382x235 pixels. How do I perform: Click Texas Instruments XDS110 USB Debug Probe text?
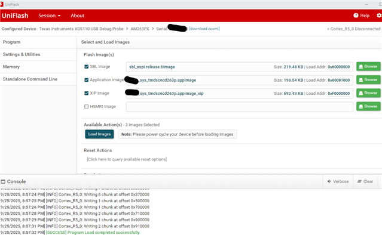[x=81, y=29]
